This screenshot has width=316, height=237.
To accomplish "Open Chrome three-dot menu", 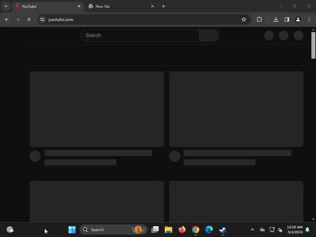I will click(309, 19).
